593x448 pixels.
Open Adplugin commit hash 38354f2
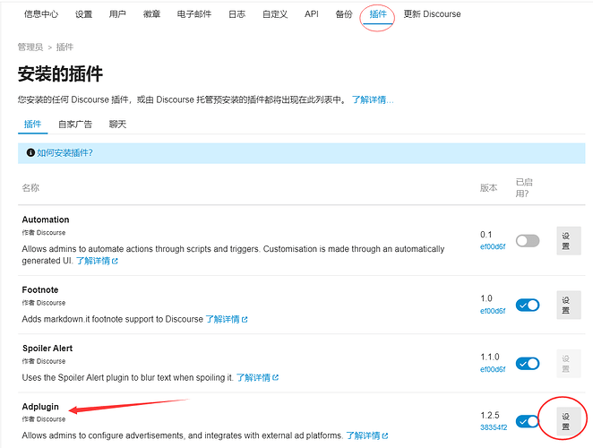[494, 427]
